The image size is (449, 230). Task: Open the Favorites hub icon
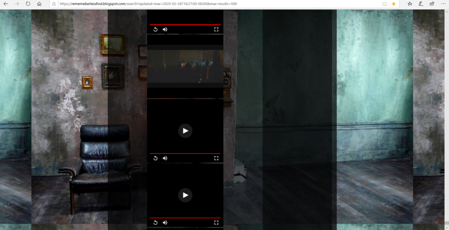410,4
